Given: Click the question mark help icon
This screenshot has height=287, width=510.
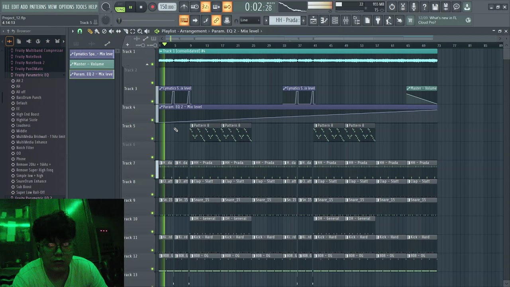Looking at the screenshot, I should (x=424, y=7).
